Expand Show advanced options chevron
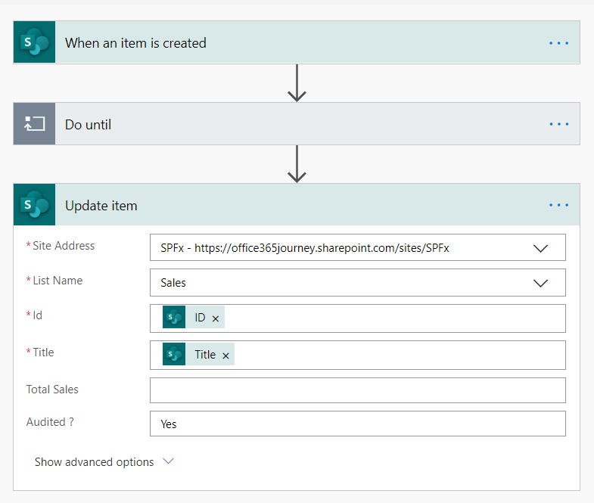 pos(168,461)
